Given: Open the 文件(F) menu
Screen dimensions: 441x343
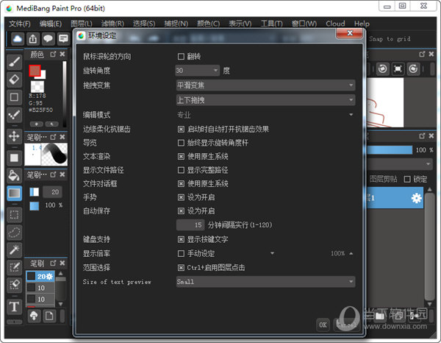Looking at the screenshot, I should (x=20, y=24).
